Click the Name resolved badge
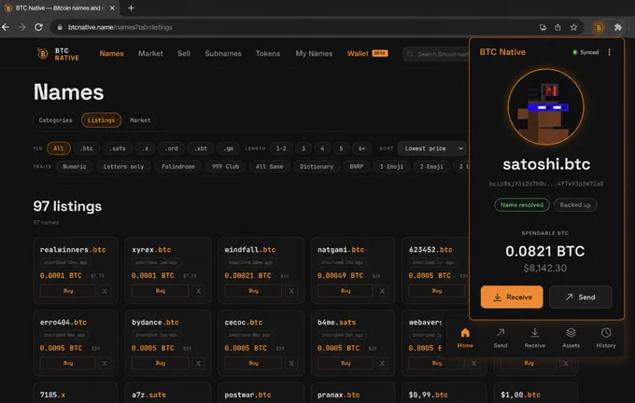The width and height of the screenshot is (635, 403). click(522, 204)
